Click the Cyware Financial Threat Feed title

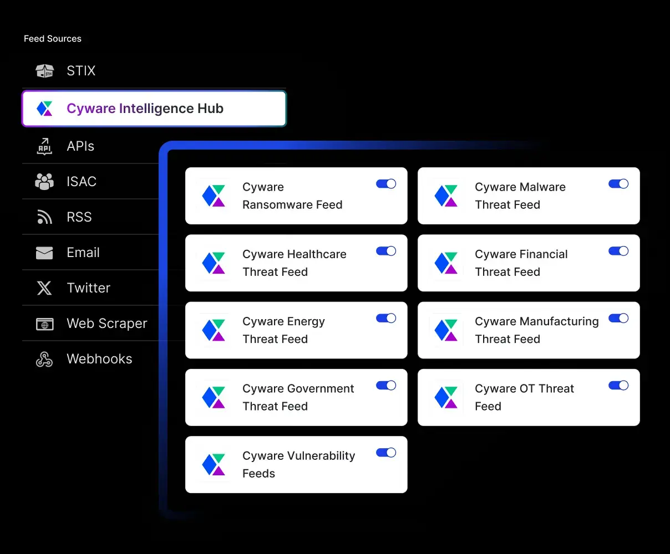click(x=521, y=263)
